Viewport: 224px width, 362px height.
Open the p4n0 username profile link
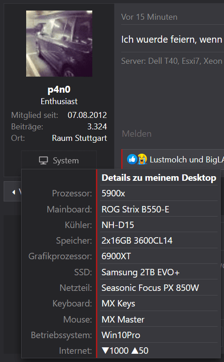click(59, 89)
